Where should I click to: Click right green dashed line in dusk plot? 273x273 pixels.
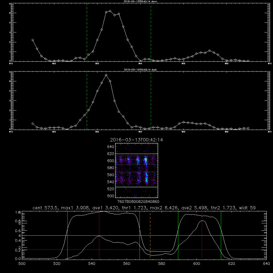click(x=151, y=101)
